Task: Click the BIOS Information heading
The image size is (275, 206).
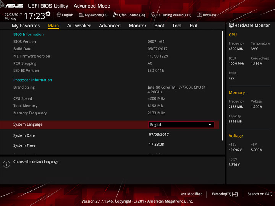Action: (28, 34)
